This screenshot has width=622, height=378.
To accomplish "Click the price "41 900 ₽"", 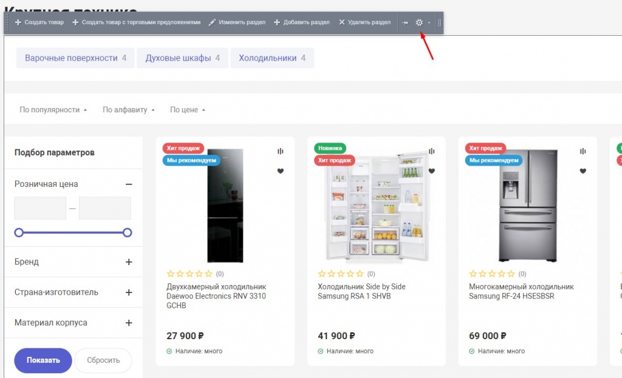I will click(x=337, y=336).
